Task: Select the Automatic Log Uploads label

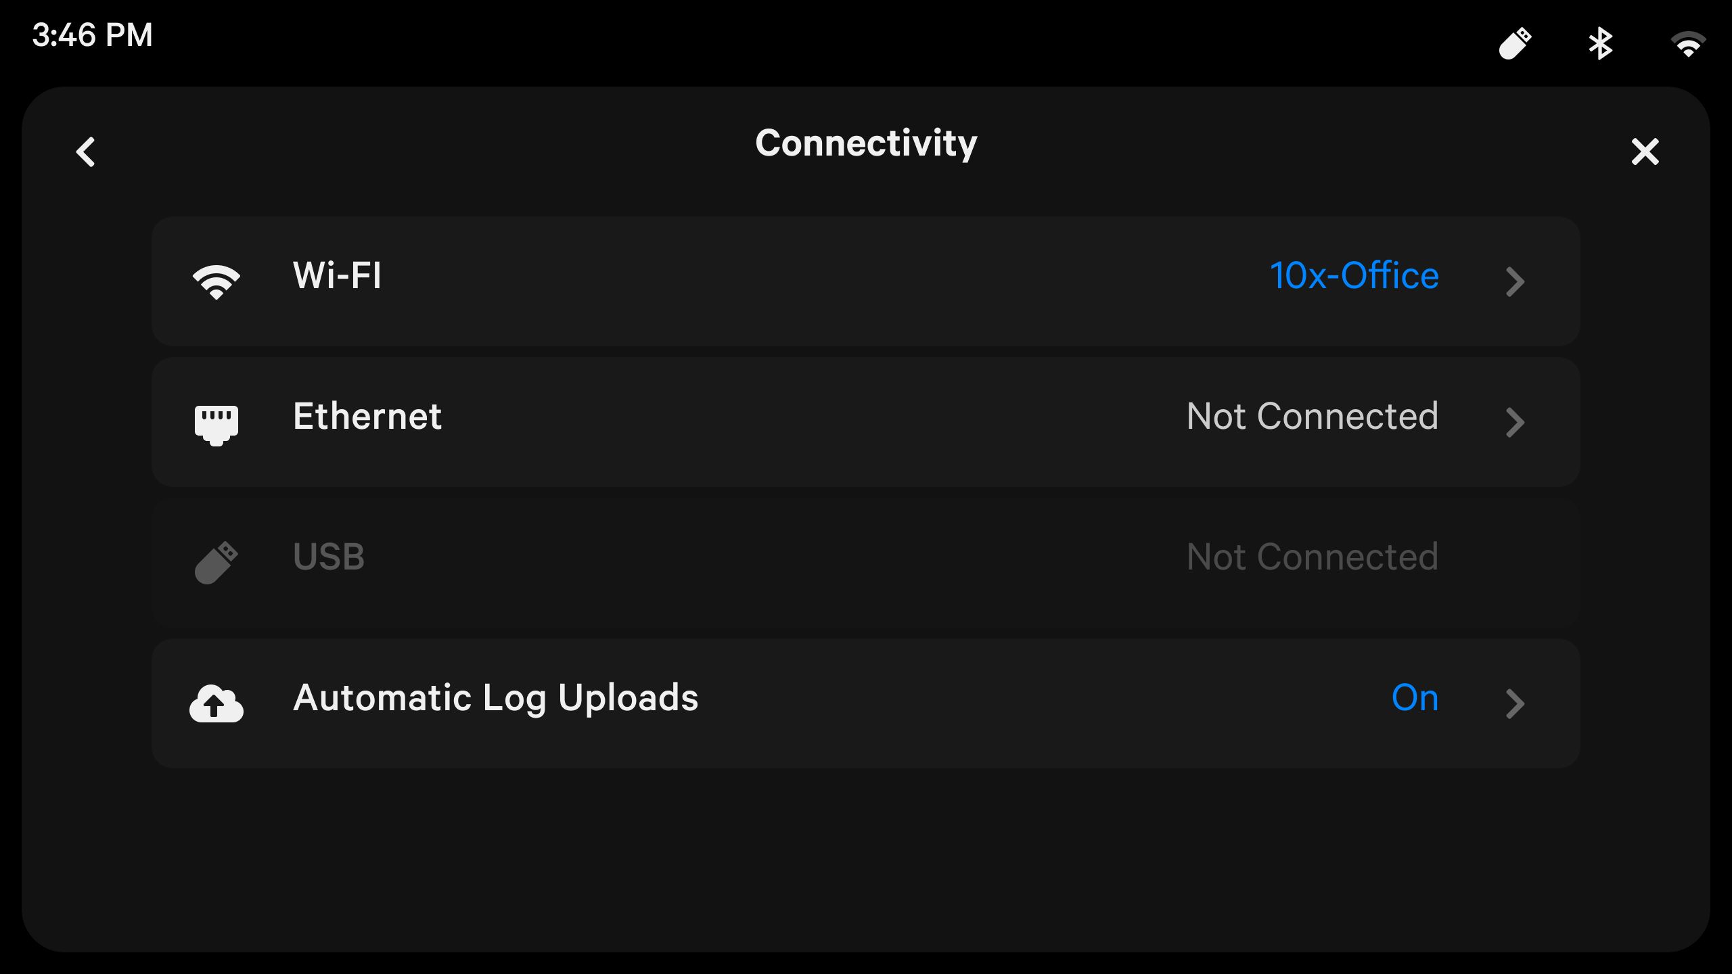Action: [496, 698]
